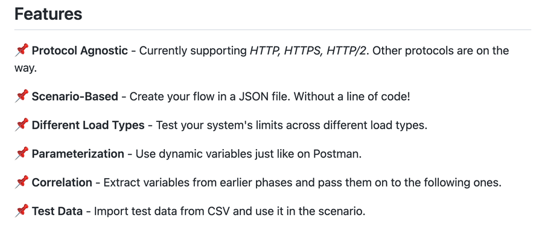Click the italic HTTP, HTTPS, HTTP/2 text
This screenshot has width=542, height=233.
[307, 51]
